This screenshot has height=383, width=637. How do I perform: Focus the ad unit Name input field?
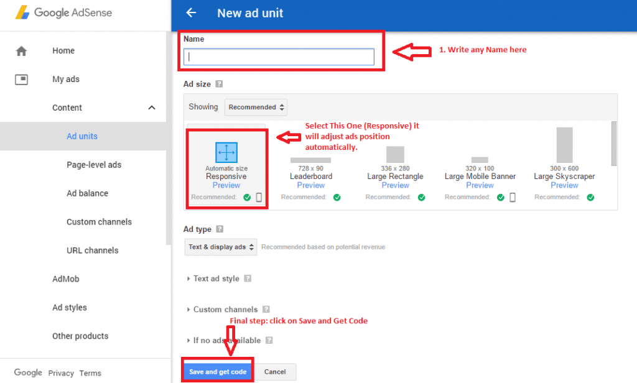279,57
